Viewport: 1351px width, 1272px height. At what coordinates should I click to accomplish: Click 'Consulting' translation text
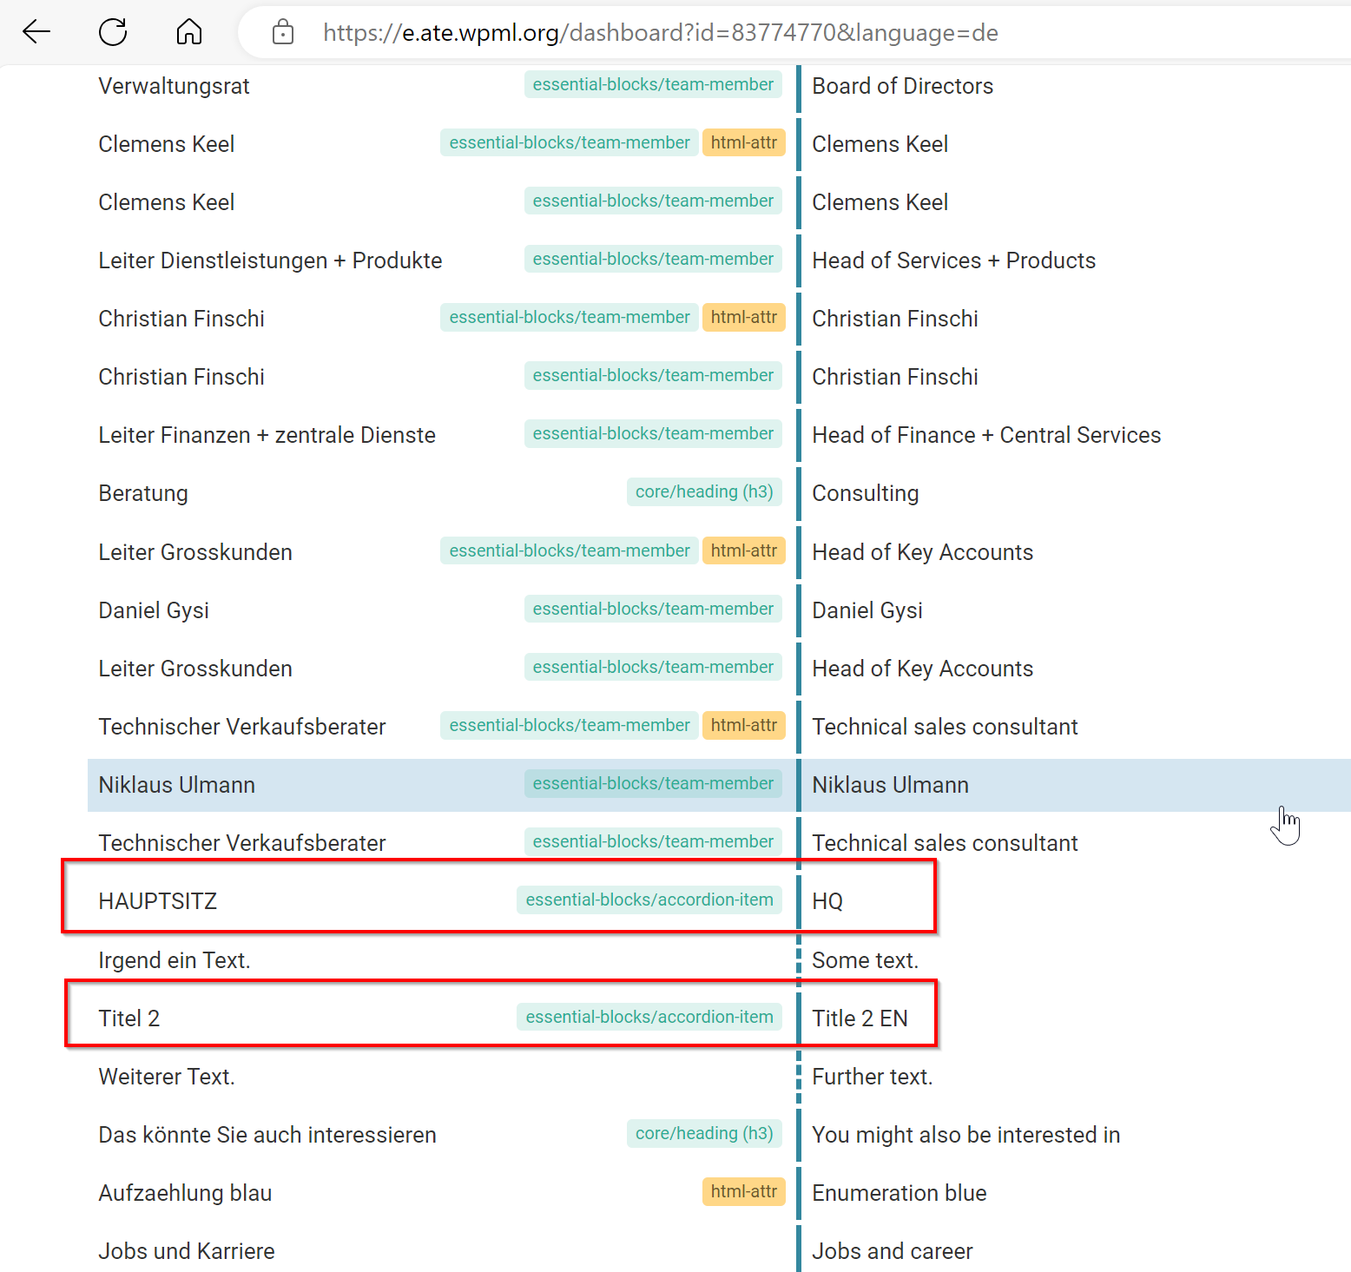click(865, 493)
